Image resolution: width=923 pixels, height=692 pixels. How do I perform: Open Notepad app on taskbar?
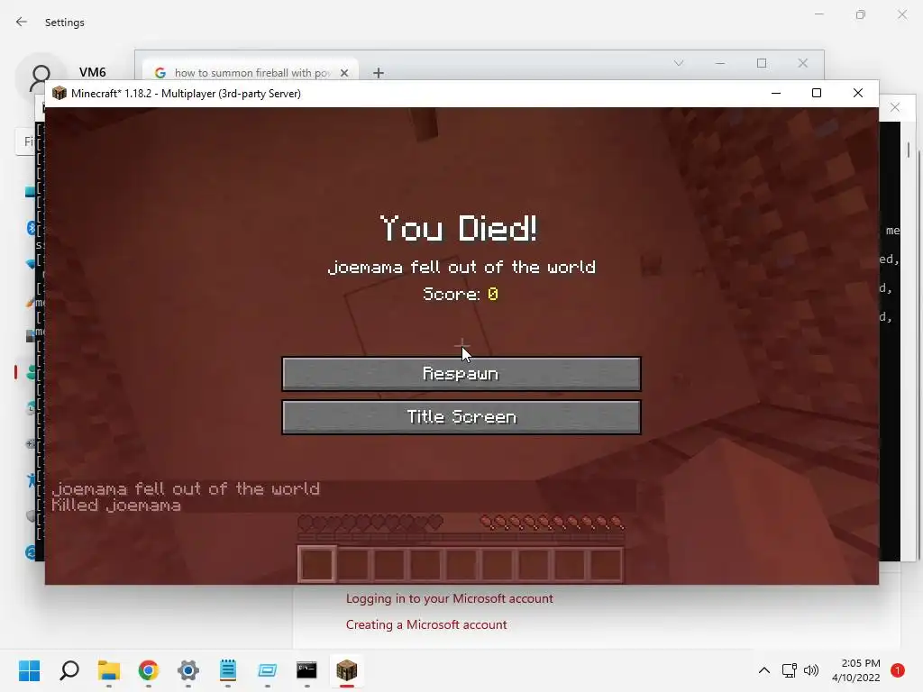click(x=228, y=670)
